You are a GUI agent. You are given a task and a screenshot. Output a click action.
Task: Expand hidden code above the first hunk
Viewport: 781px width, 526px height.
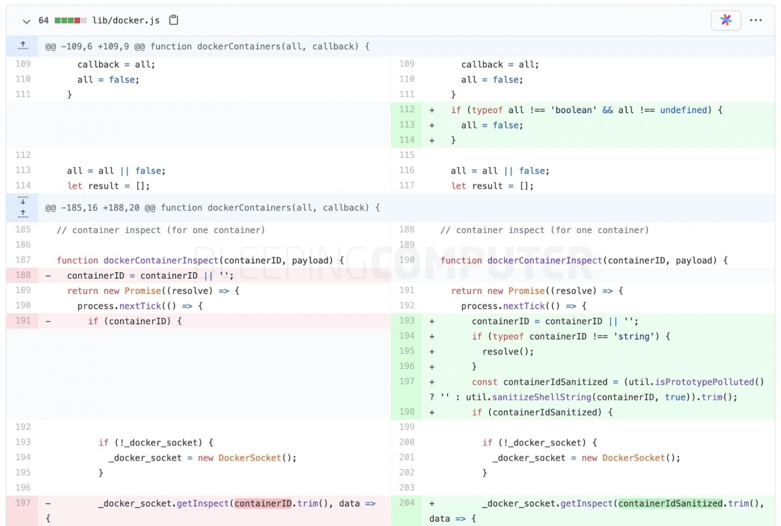point(22,45)
